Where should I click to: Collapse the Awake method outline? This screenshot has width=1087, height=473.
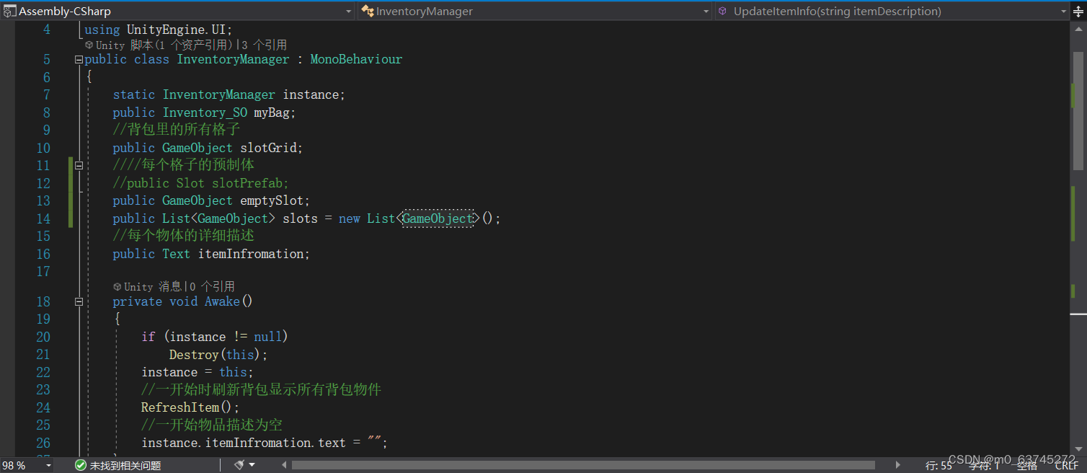pos(79,302)
